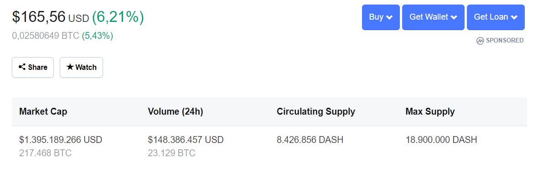Click the chevron arrow on Buy button
This screenshot has width=538, height=174.
pos(389,17)
